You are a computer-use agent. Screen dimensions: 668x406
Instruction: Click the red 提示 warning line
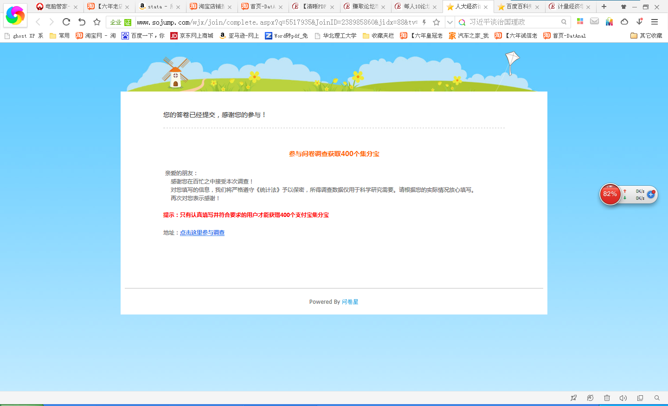click(x=246, y=215)
